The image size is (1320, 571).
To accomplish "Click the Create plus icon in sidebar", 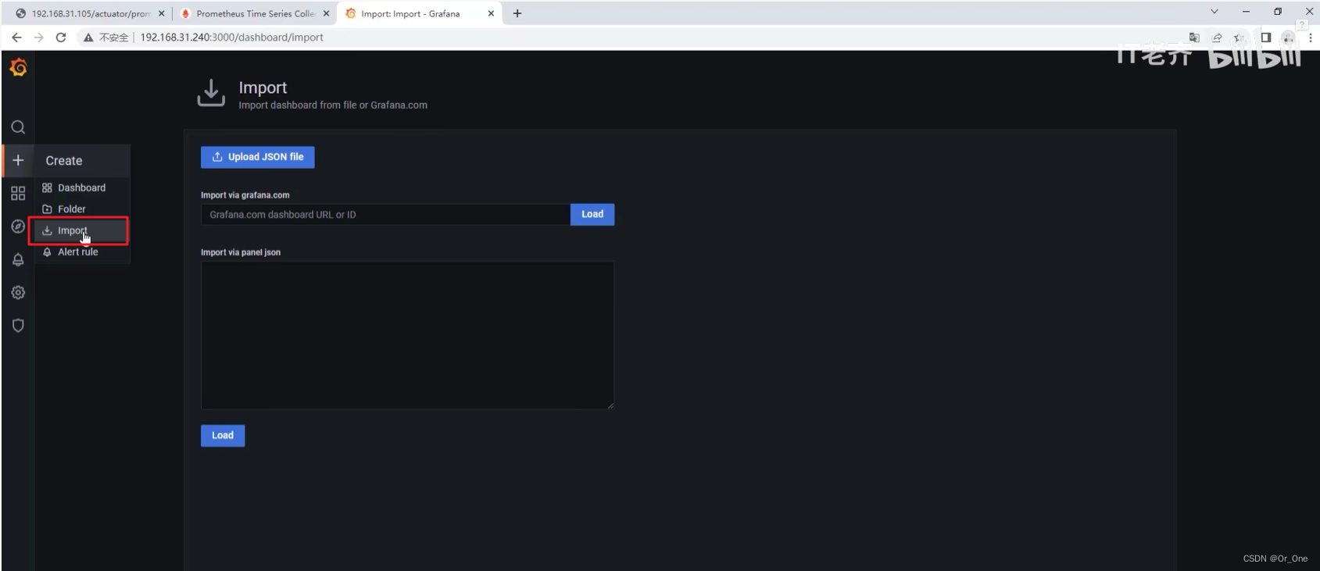I will pyautogui.click(x=18, y=160).
